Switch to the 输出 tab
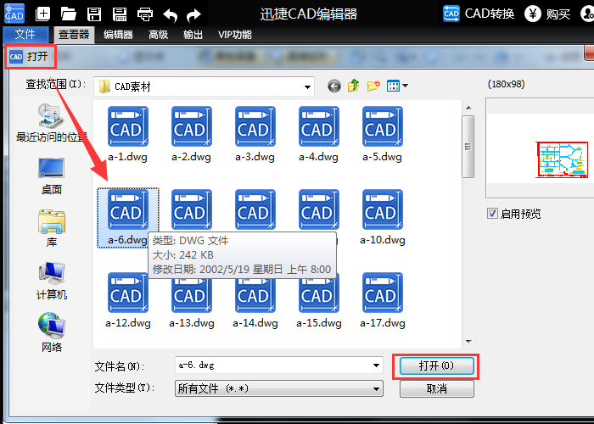594x424 pixels. click(x=193, y=35)
